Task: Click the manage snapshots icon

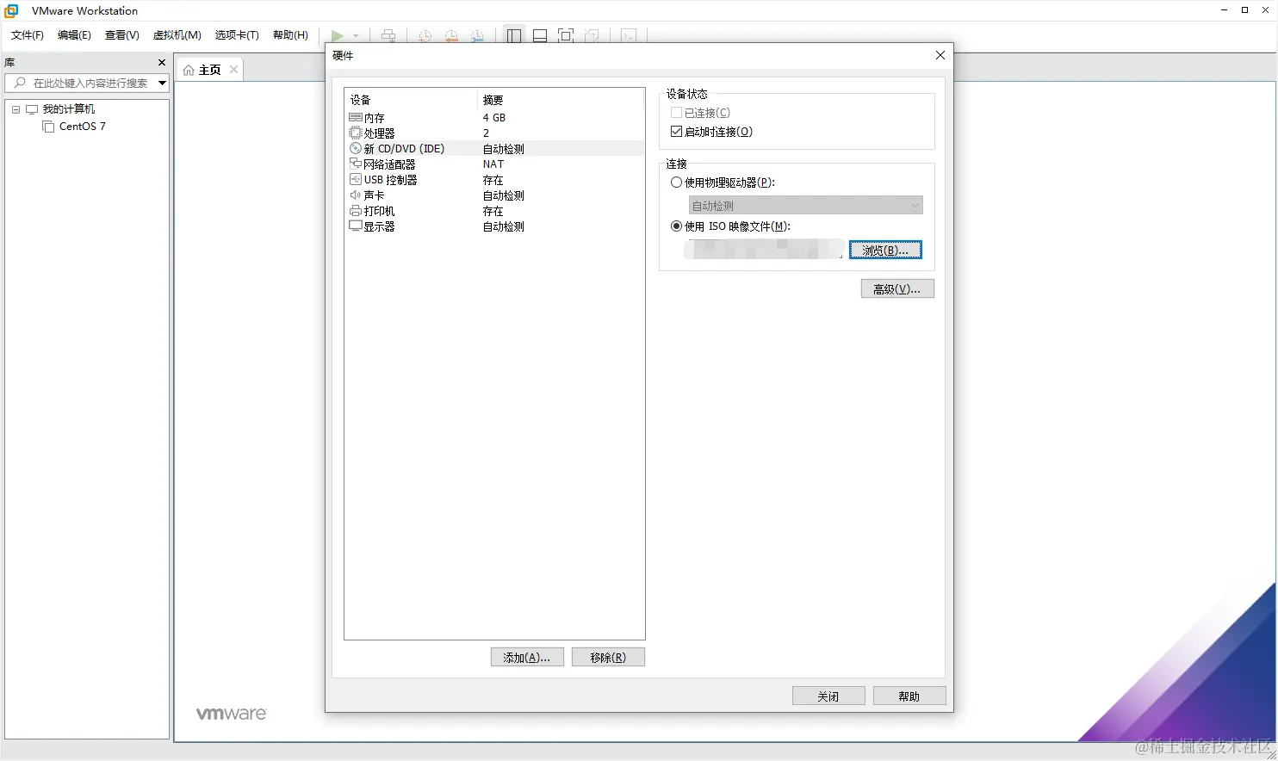Action: [477, 35]
